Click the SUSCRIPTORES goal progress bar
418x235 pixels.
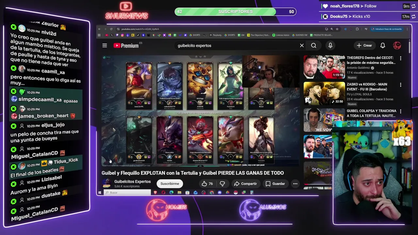click(x=235, y=12)
